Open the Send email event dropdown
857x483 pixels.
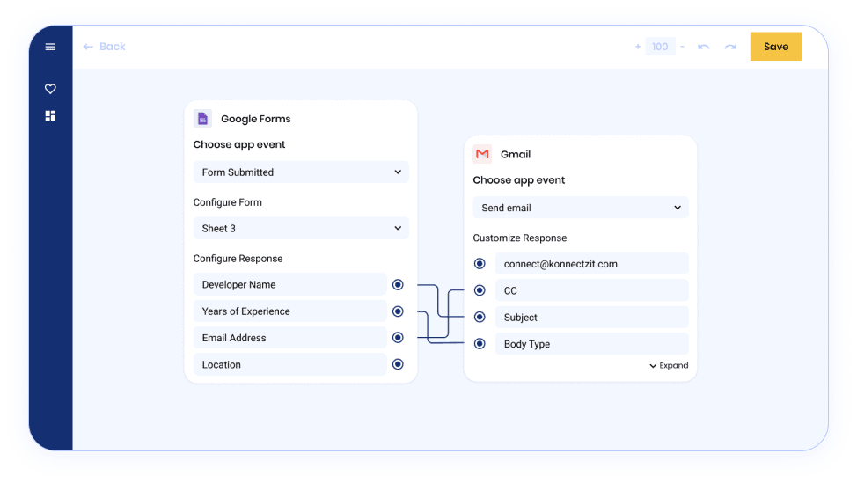point(581,208)
